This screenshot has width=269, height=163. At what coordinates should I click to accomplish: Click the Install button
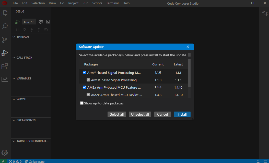click(x=182, y=114)
